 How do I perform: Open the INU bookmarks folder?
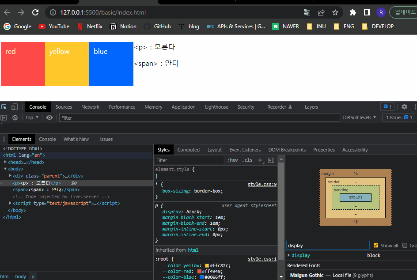click(x=316, y=26)
